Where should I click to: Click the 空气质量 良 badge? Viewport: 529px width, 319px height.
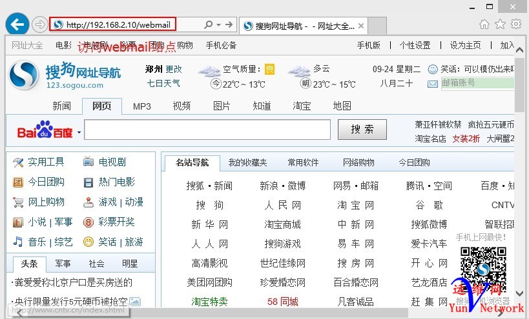[269, 70]
